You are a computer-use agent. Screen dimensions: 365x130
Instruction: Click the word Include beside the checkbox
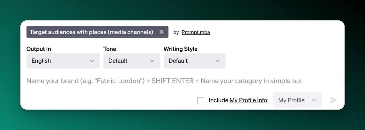[219, 100]
